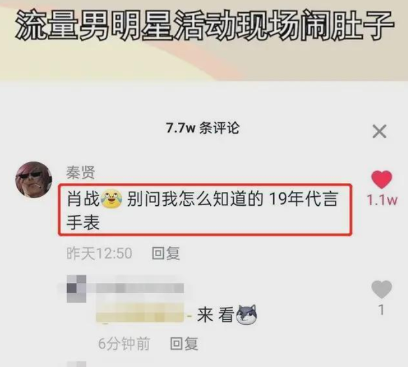Image resolution: width=408 pixels, height=367 pixels.
Task: Tap the 7.7w 条评论 header
Action: [203, 128]
